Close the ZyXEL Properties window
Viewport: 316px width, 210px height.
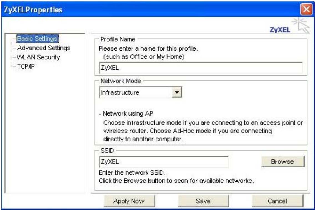click(x=306, y=9)
